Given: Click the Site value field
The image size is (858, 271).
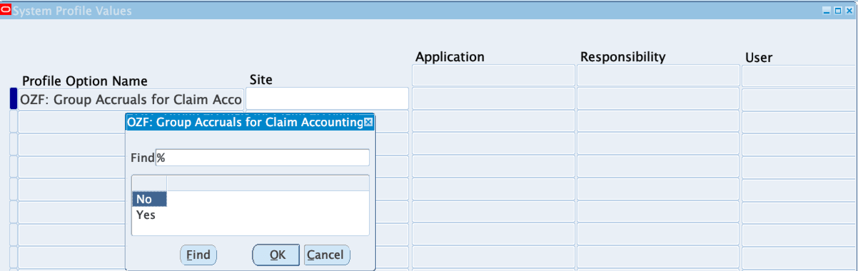Looking at the screenshot, I should [327, 99].
